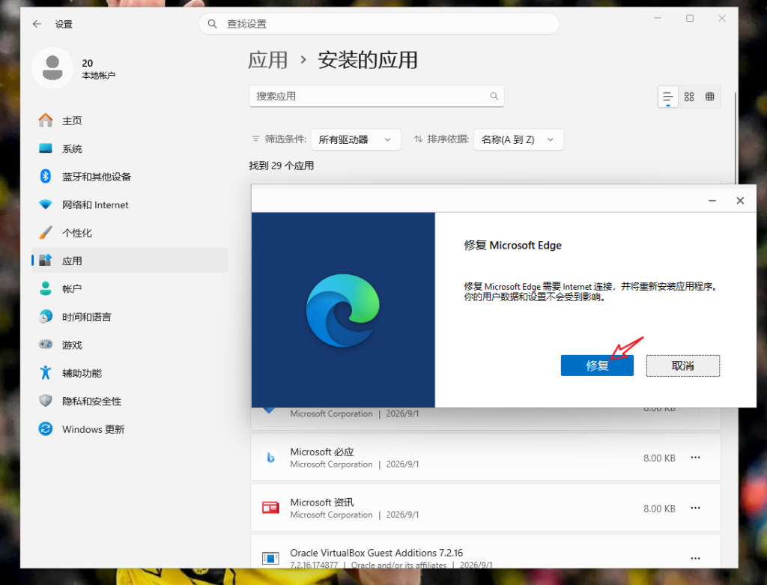Open Windows 更新 category
The image size is (767, 585).
[130, 429]
